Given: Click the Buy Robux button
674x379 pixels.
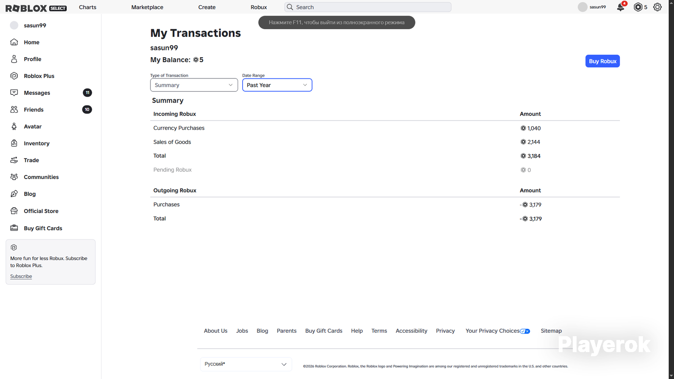Looking at the screenshot, I should [x=602, y=61].
